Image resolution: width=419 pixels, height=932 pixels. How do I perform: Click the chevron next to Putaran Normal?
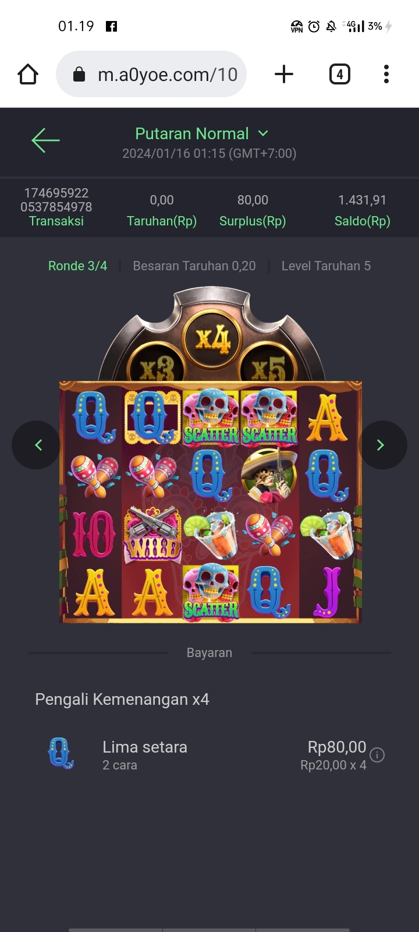coord(263,133)
